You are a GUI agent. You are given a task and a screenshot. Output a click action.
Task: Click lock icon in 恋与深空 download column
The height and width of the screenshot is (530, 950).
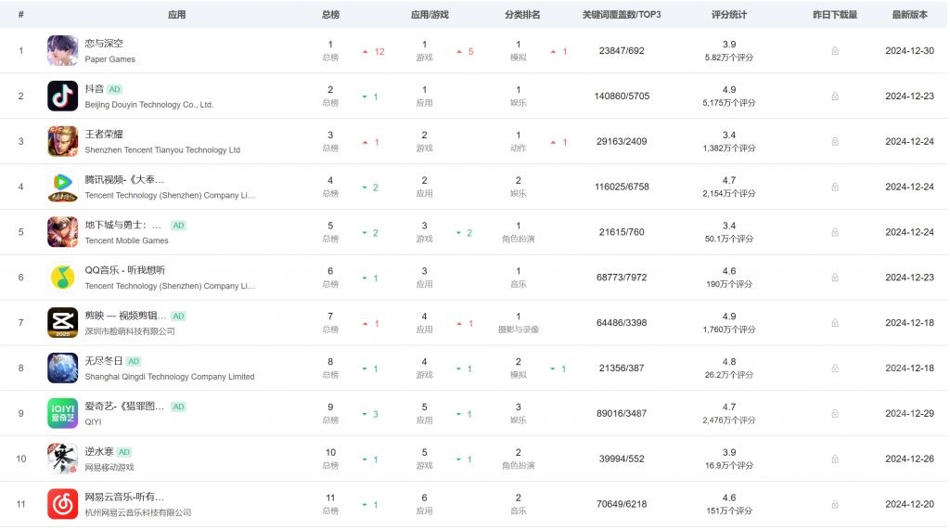coord(835,51)
